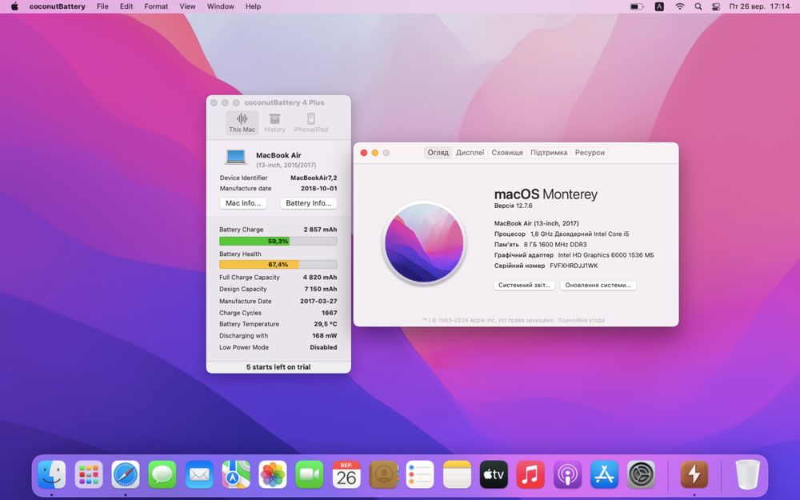Open Apple TV from the Dock

click(494, 474)
